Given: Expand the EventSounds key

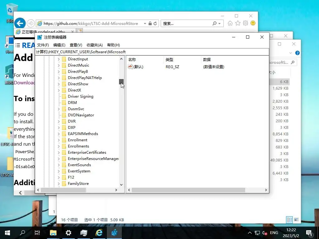Looking at the screenshot, I should (x=59, y=165).
